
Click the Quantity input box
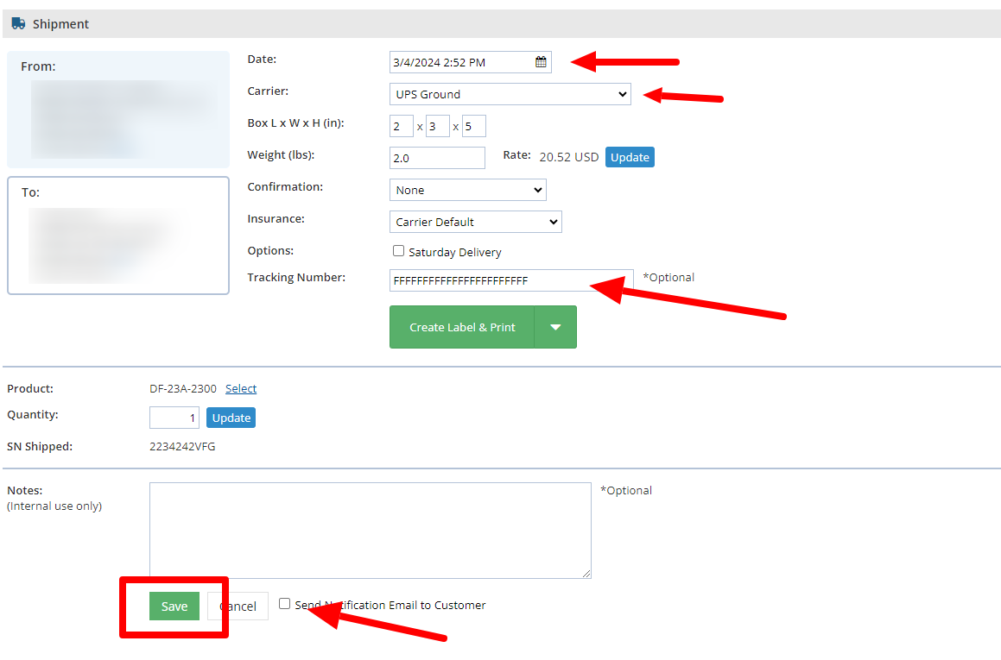(174, 418)
